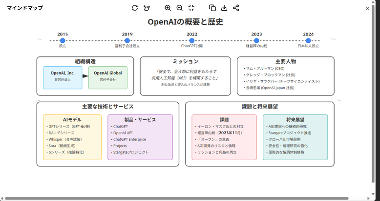Copy the mind map with copy icon

coord(212,8)
